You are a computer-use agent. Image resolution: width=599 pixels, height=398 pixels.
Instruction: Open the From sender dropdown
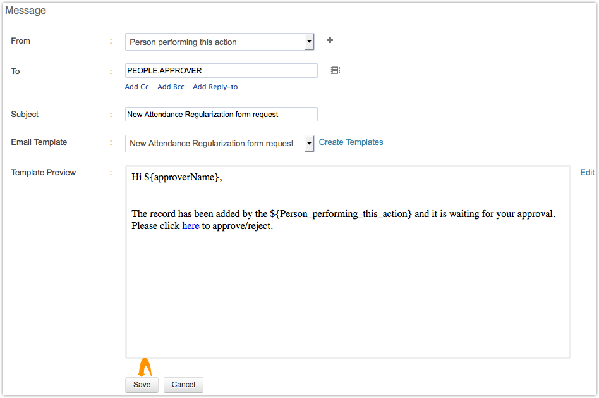click(x=219, y=42)
